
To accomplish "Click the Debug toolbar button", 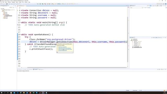I will point(38,4).
